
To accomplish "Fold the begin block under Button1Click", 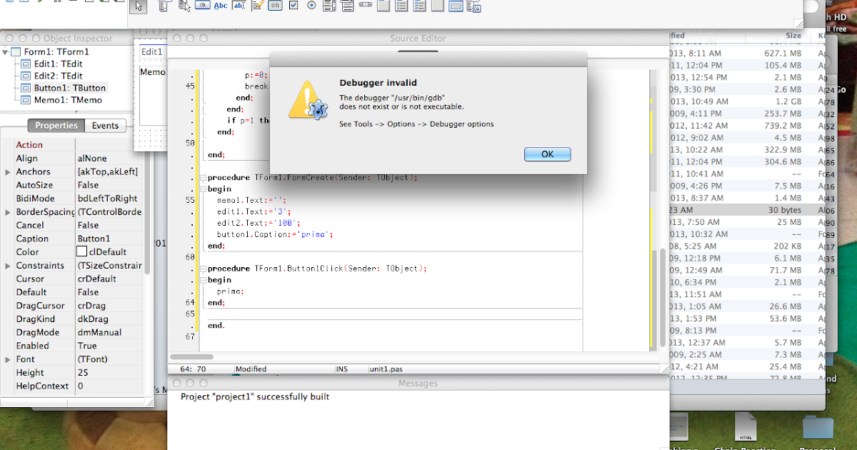I will coord(203,280).
